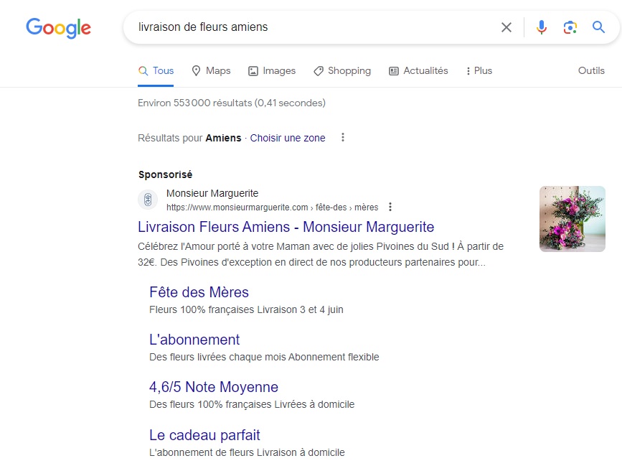This screenshot has width=622, height=471.
Task: Open the 'Le cadeau parfait' sitelink
Action: point(204,435)
